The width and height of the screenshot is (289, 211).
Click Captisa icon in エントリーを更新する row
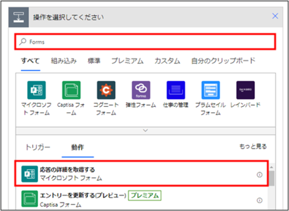pos(29,199)
